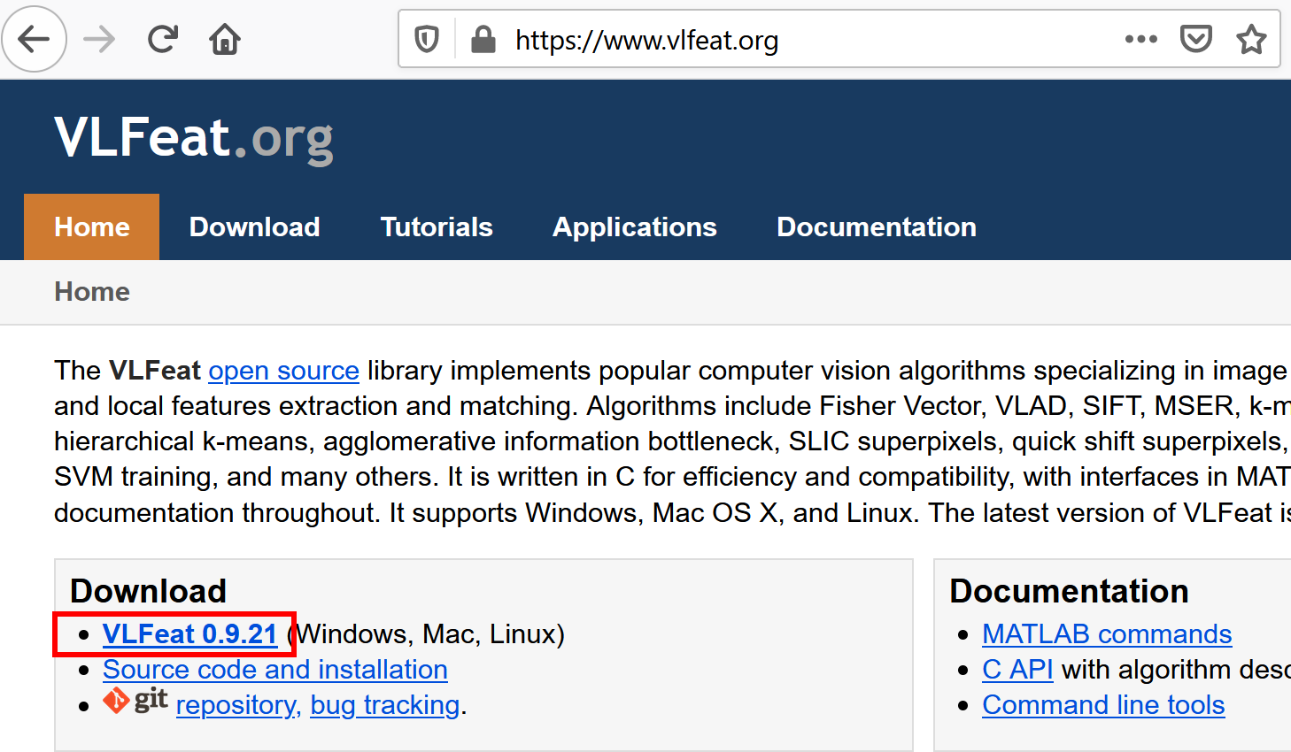Click the git logo icon
This screenshot has width=1291, height=752.
pos(135,700)
